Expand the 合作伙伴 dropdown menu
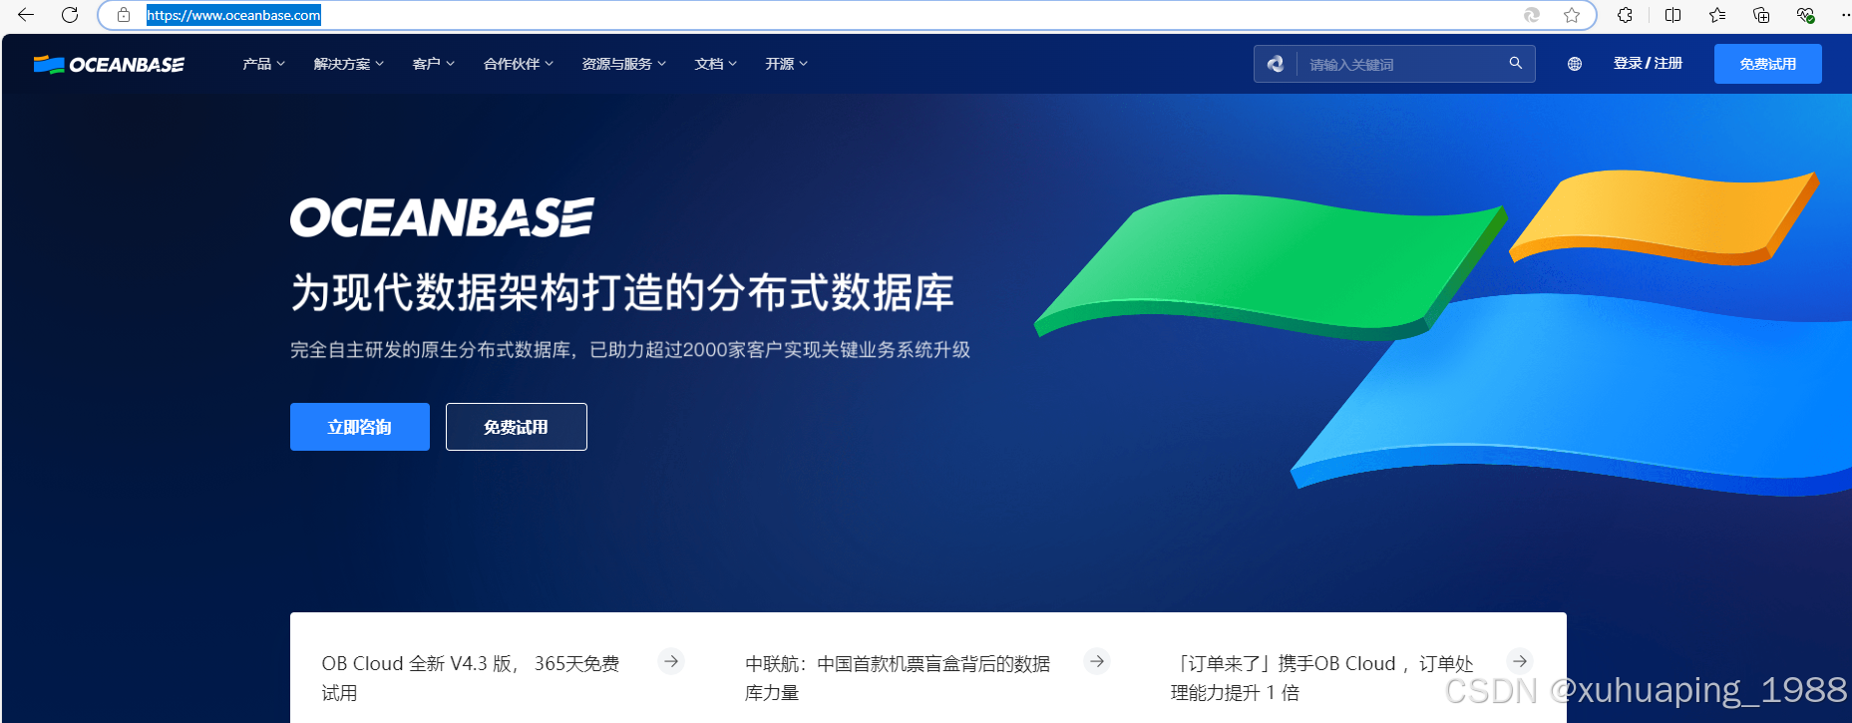The height and width of the screenshot is (723, 1852). 519,64
